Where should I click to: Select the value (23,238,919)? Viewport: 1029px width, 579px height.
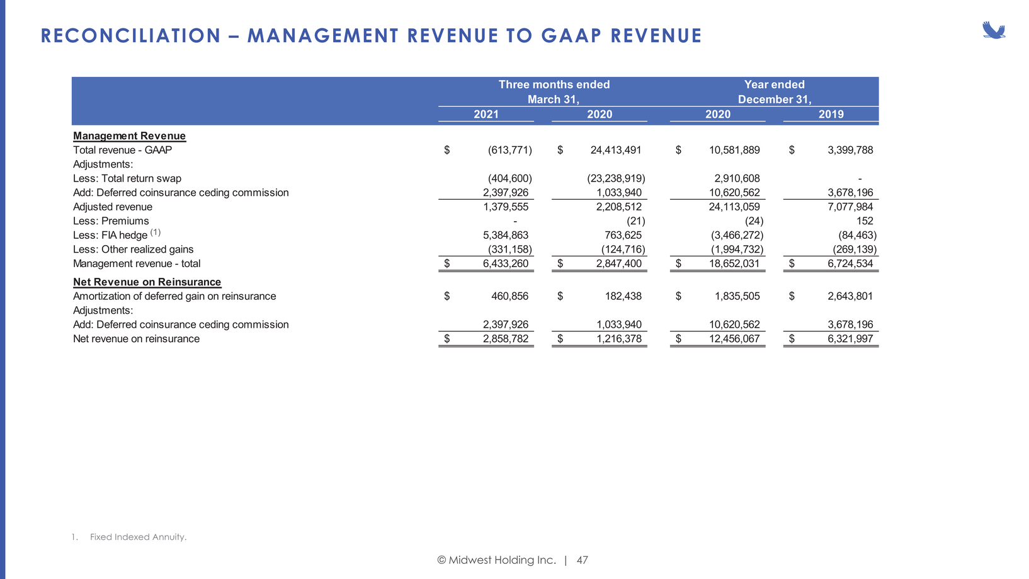616,178
